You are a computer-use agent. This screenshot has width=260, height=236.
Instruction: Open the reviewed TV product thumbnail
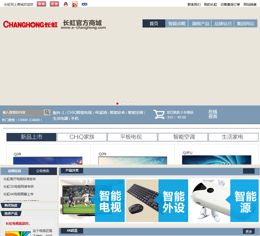(18, 234)
